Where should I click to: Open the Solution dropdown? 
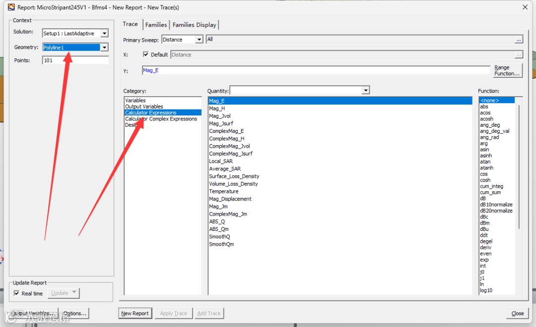[104, 33]
